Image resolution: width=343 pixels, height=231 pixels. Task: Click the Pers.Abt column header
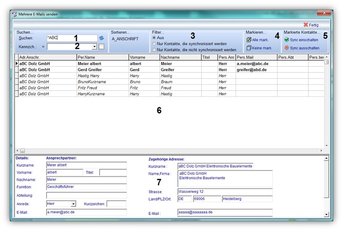[293, 57]
